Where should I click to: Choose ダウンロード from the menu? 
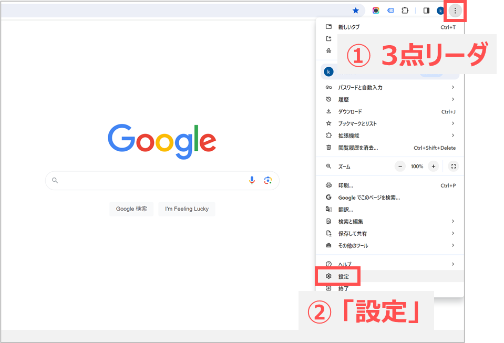[x=390, y=111]
